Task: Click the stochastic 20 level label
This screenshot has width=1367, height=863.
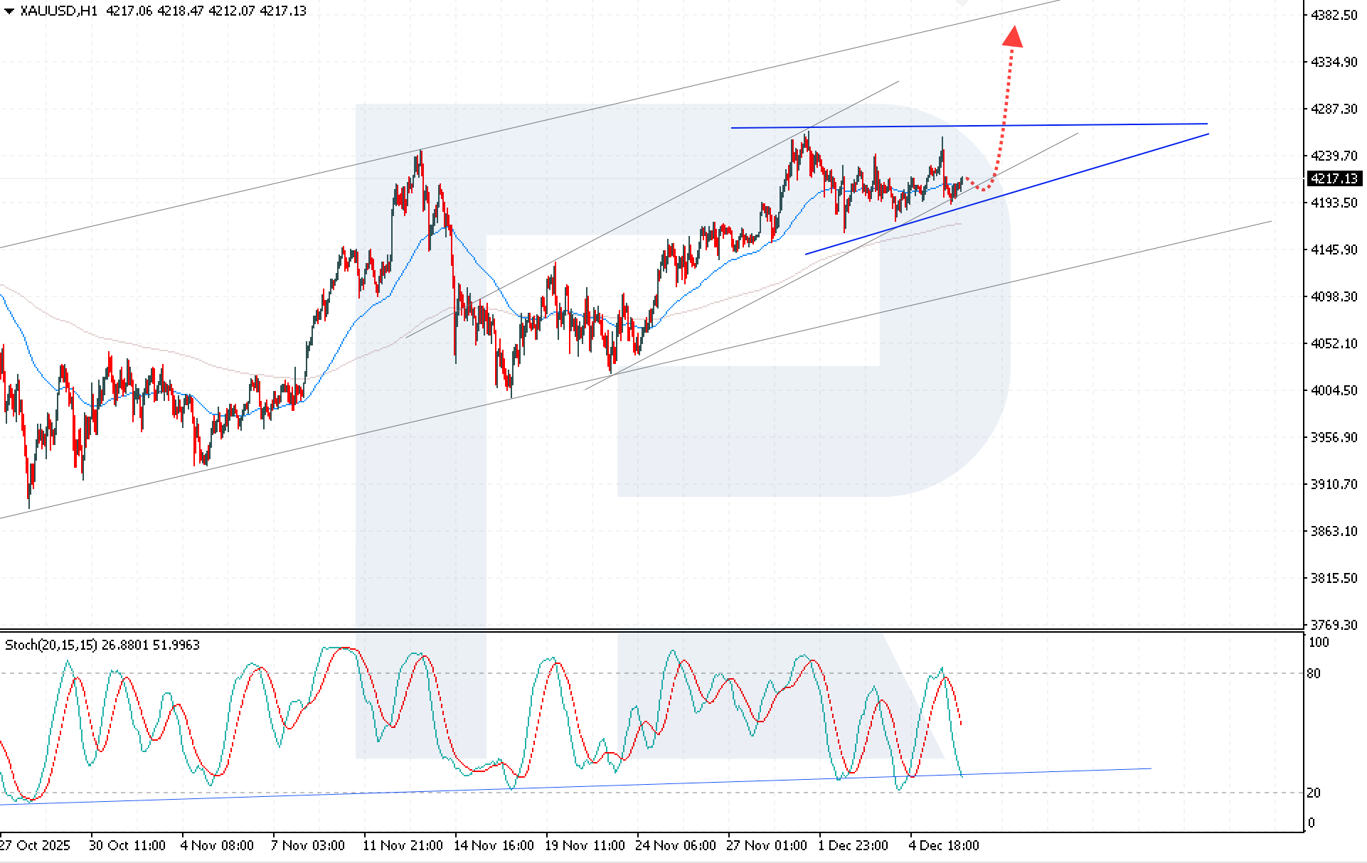Action: click(1314, 793)
